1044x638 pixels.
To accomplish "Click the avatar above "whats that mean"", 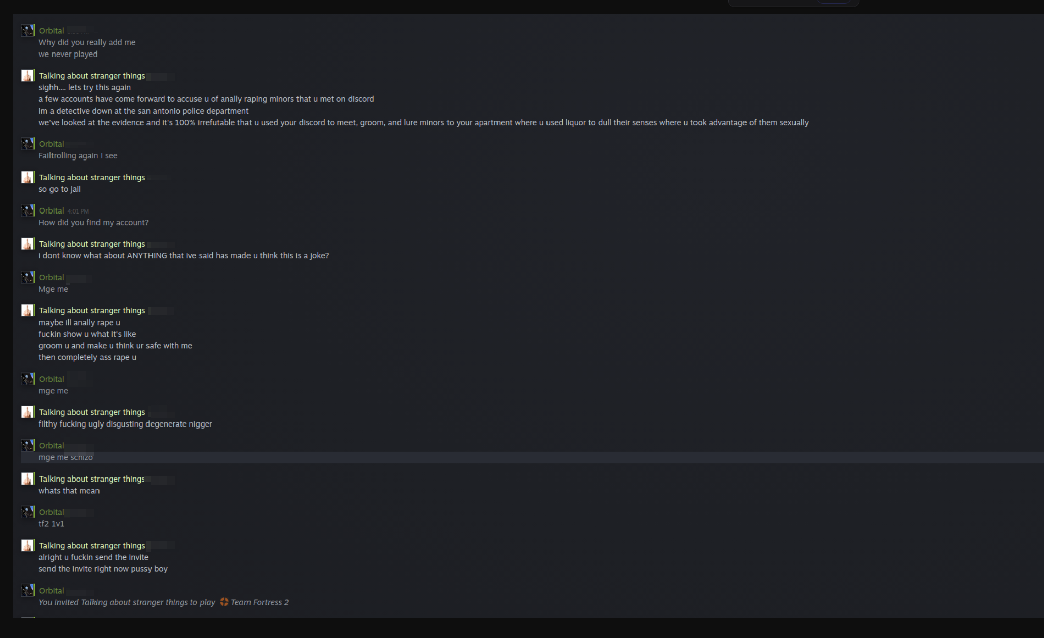I will [x=27, y=478].
